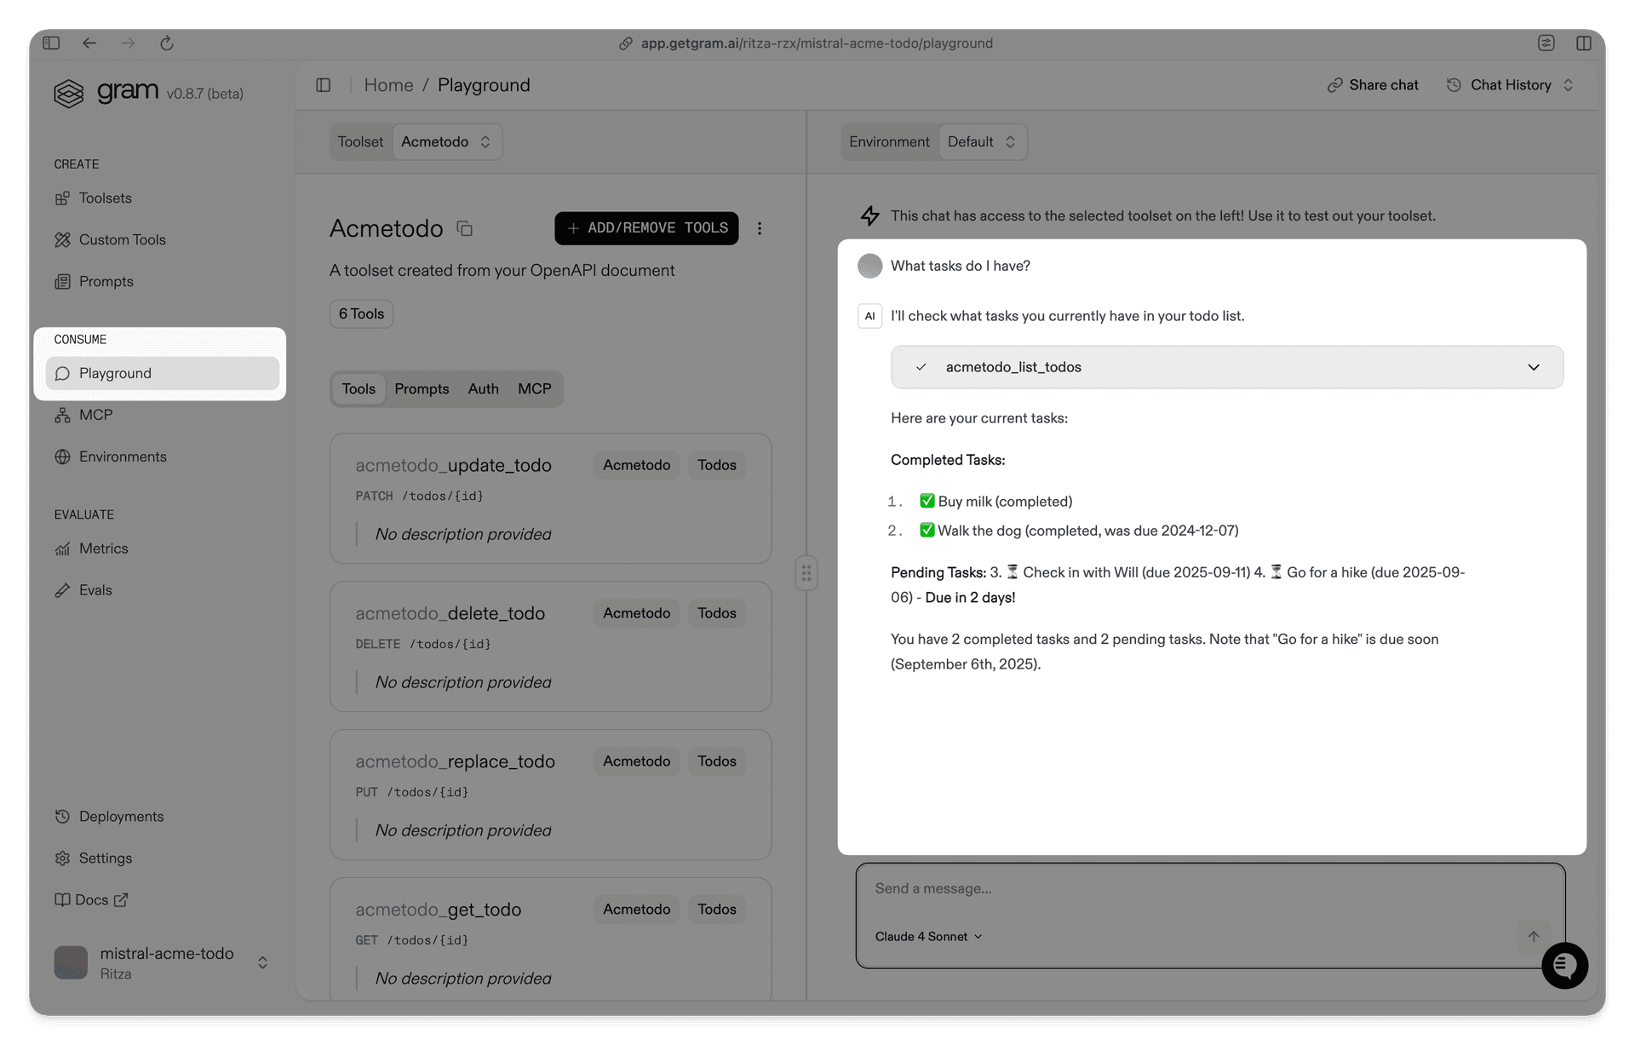1635x1045 pixels.
Task: Select Custom Tools in the sidebar
Action: click(x=122, y=239)
